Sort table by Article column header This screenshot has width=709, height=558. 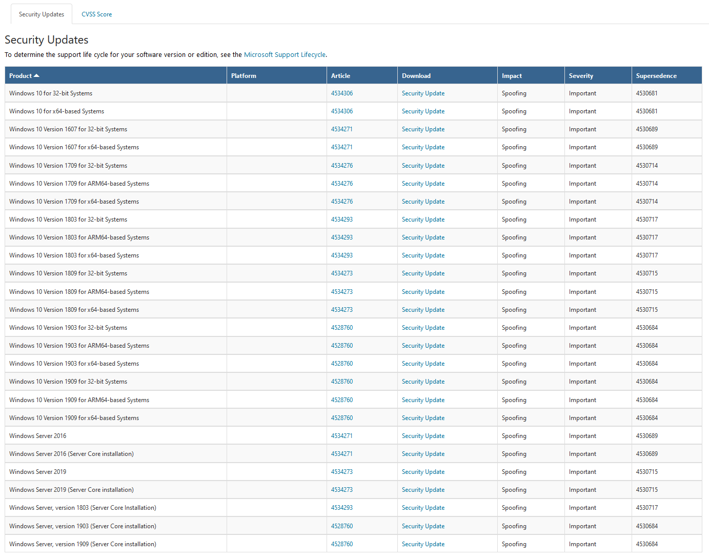point(340,76)
